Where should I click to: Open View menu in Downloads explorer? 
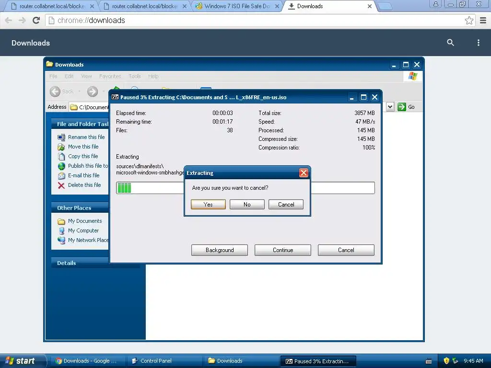[x=86, y=76]
